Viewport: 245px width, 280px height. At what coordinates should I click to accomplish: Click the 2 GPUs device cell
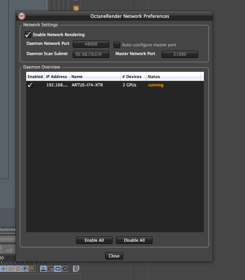click(130, 85)
